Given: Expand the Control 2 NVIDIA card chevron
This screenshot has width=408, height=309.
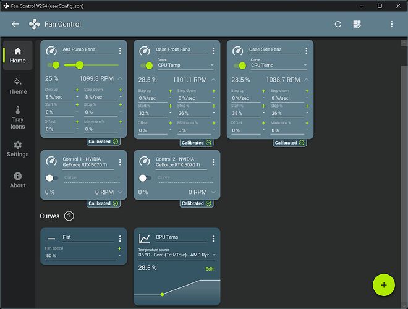Looking at the screenshot, I should click(213, 192).
